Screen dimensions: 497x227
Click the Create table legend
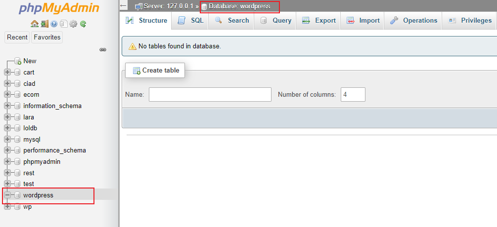pyautogui.click(x=155, y=70)
